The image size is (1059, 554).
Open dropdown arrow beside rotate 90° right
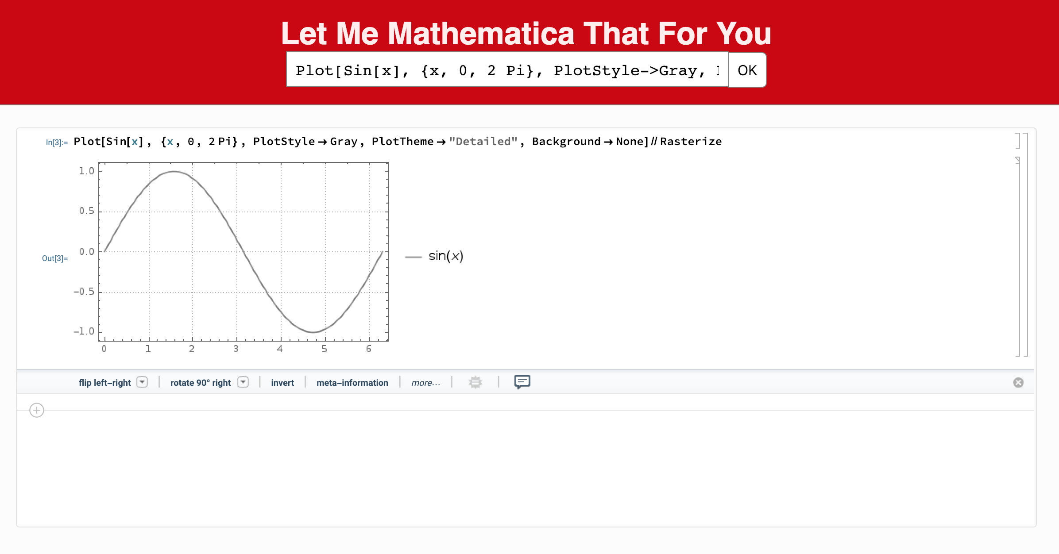(243, 382)
